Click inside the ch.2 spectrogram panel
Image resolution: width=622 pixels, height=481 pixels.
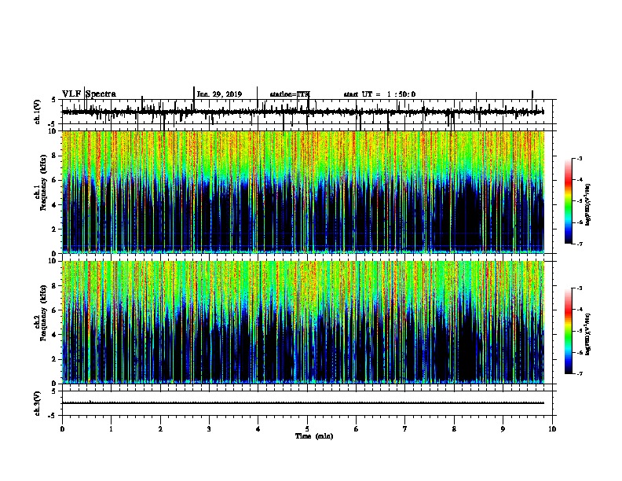tap(303, 322)
